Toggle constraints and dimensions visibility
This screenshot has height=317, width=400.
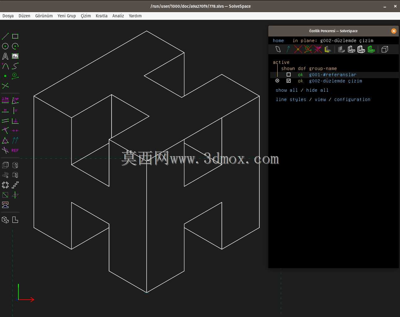point(318,49)
